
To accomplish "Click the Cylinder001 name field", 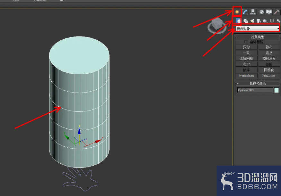I will click(255, 90).
